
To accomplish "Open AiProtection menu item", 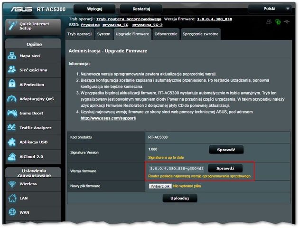I will (x=33, y=85).
